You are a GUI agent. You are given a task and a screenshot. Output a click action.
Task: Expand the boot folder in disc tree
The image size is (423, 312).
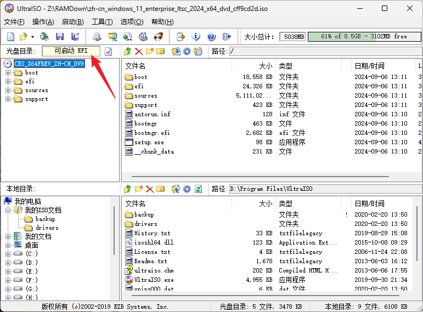8,72
